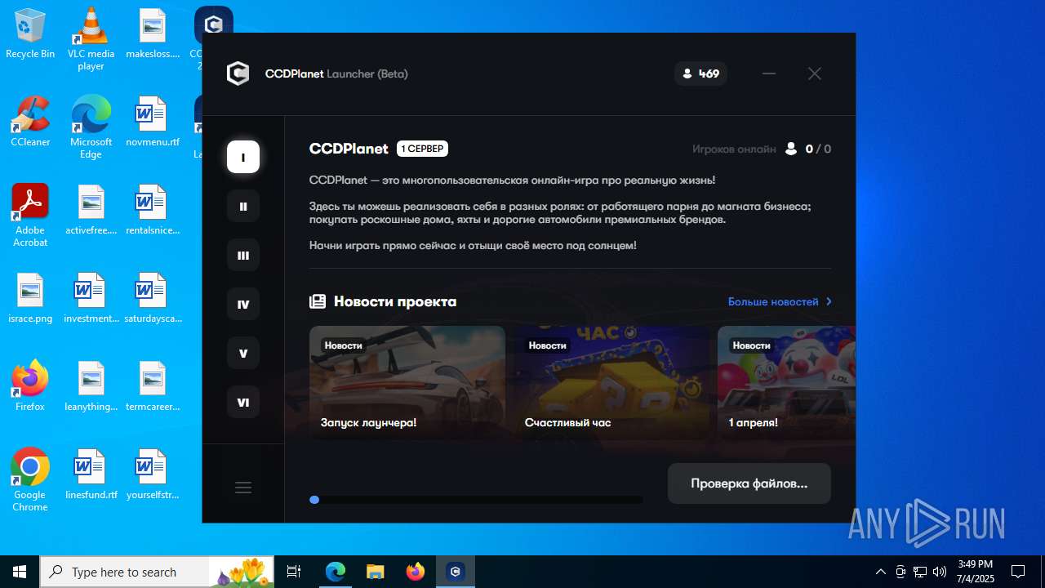Select the leanything file on desktop
Screen dimensions: 1045x588
pos(91,387)
